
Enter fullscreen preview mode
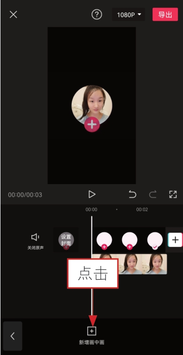(173, 194)
